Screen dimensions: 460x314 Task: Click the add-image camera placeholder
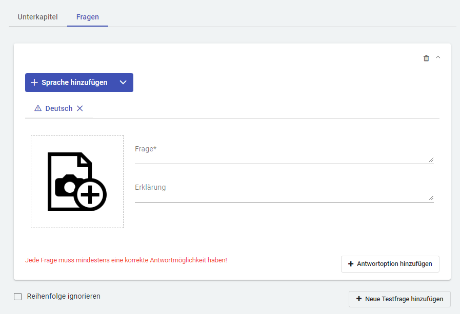click(77, 182)
